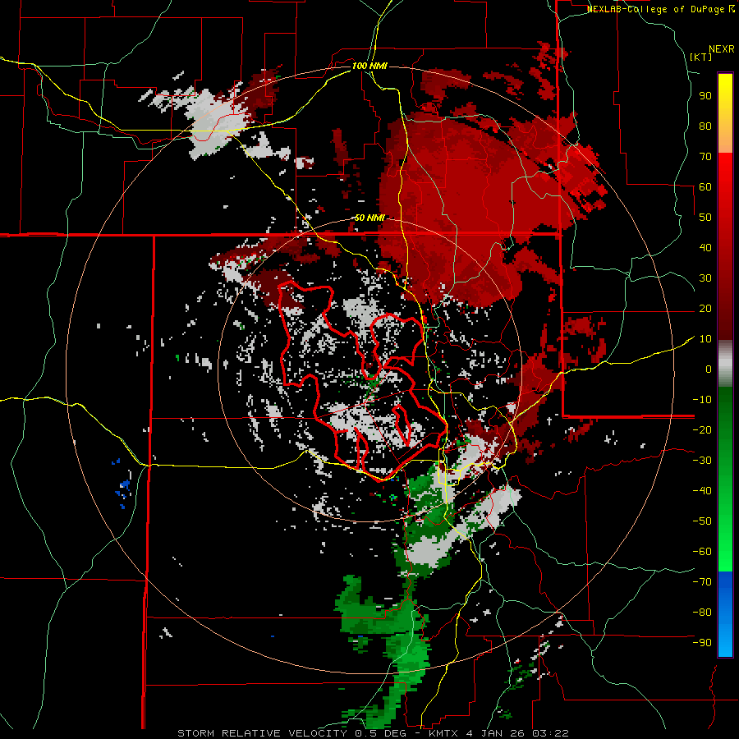The width and height of the screenshot is (739, 739).
Task: Click the 20 knot scale label
Action: click(x=705, y=308)
